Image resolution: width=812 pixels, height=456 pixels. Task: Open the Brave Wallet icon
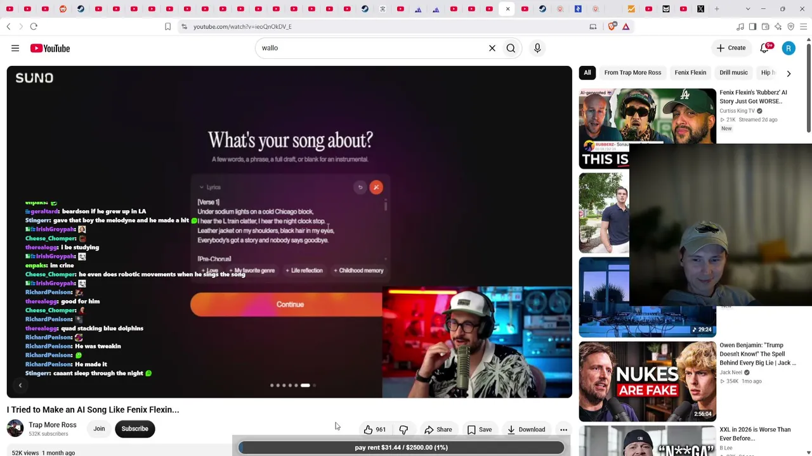point(765,27)
